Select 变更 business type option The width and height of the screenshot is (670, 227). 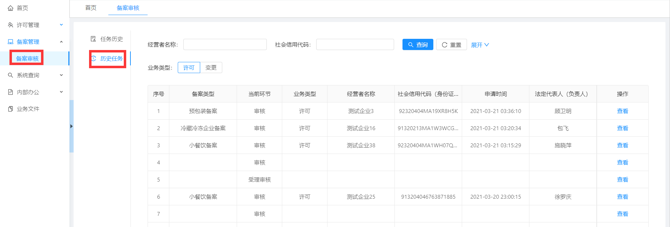[211, 68]
